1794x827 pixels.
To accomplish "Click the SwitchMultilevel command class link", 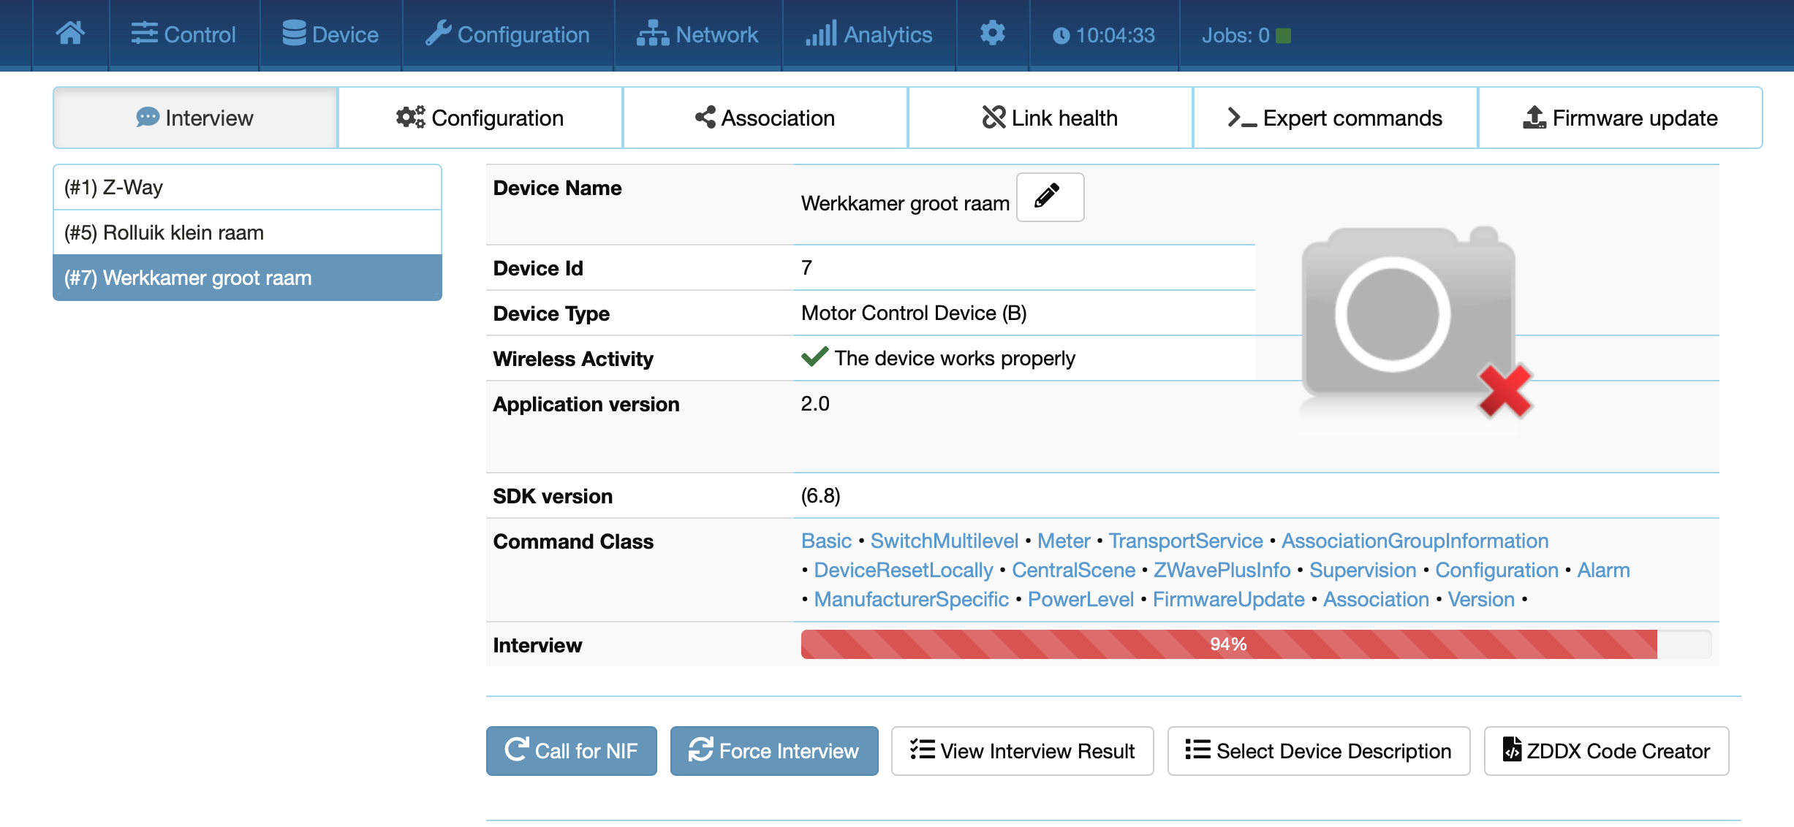I will tap(944, 541).
